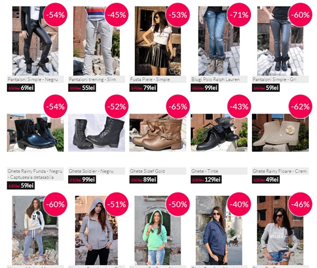Screen dimensions: 317x268
Task: Click the Ghete Soldier - Negru title
Action: (x=91, y=171)
